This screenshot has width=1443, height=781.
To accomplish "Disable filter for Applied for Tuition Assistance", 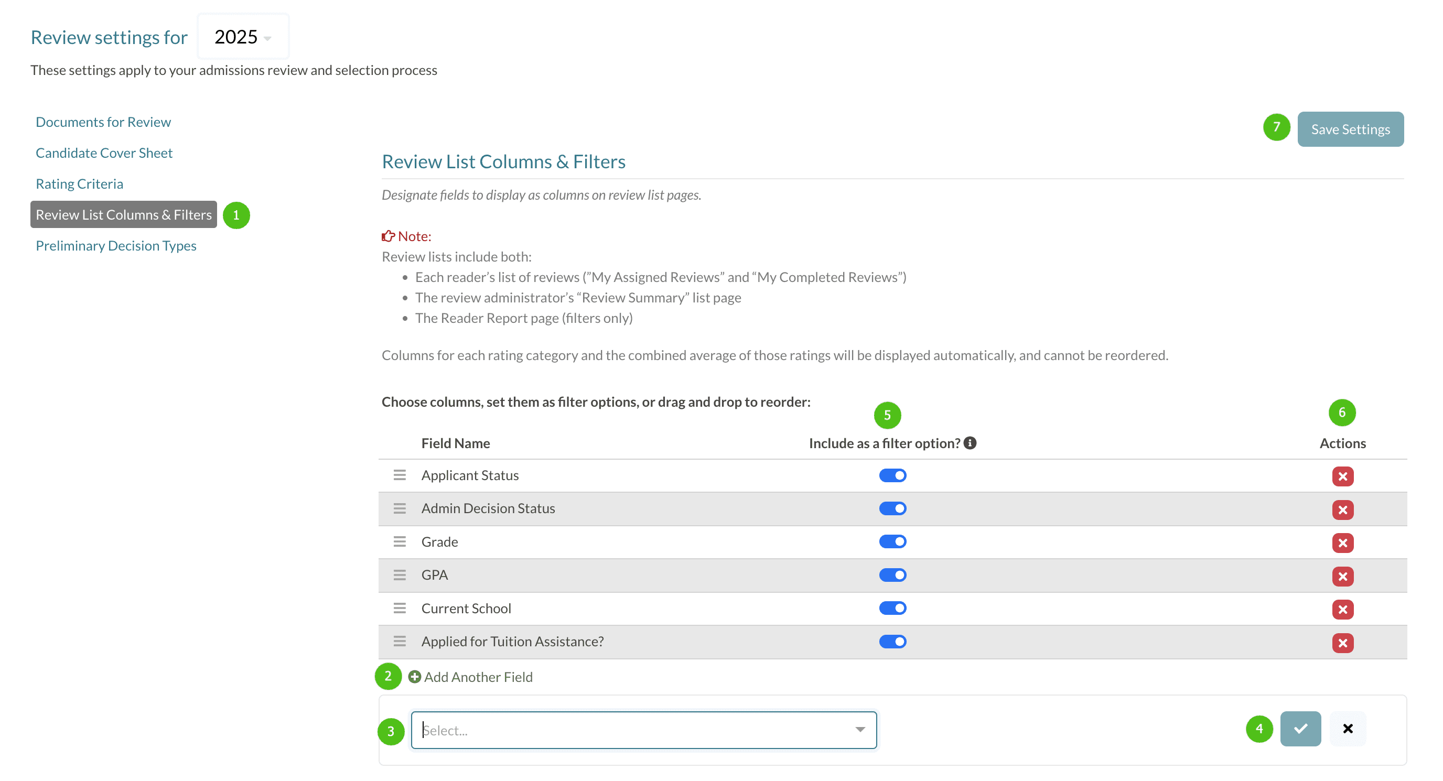I will [x=892, y=642].
